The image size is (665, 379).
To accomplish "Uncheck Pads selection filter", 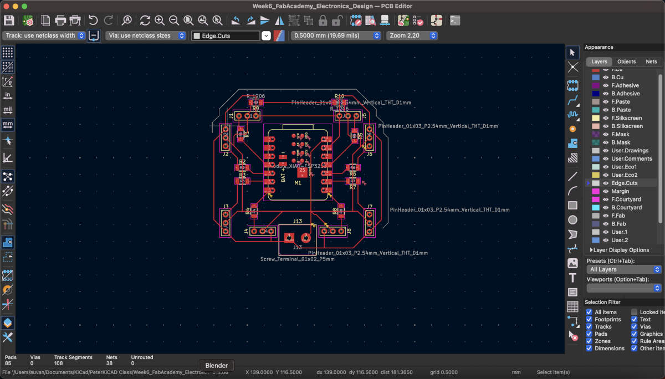I will click(589, 334).
